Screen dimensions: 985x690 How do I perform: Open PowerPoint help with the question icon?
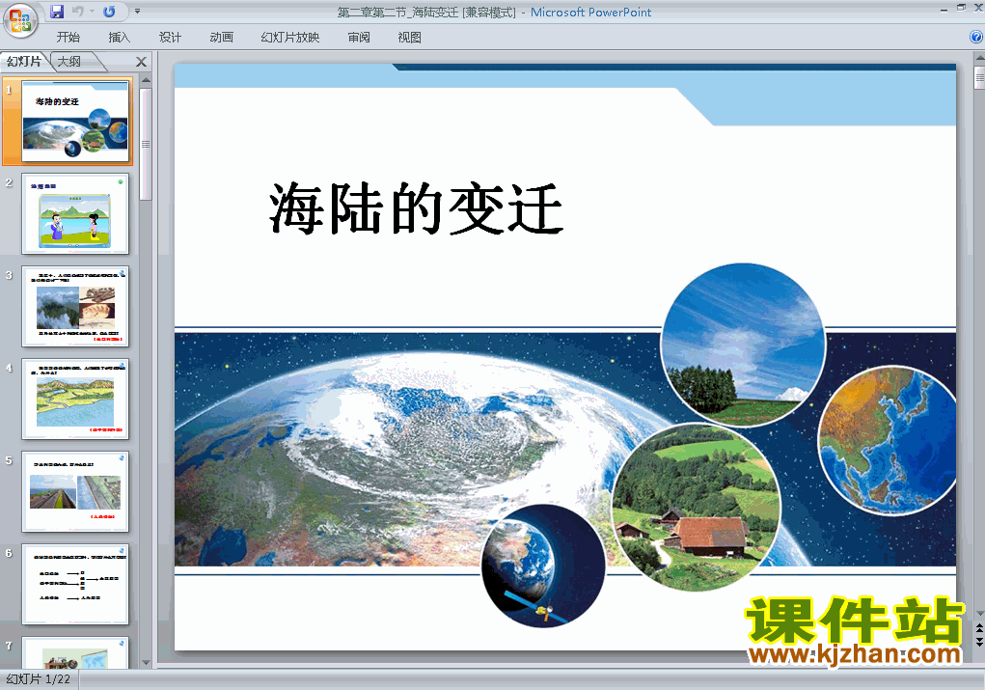pos(976,37)
